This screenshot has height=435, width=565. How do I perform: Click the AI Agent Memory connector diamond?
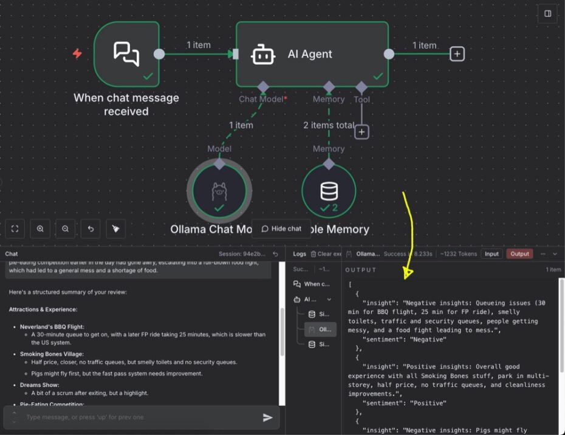[x=329, y=87]
